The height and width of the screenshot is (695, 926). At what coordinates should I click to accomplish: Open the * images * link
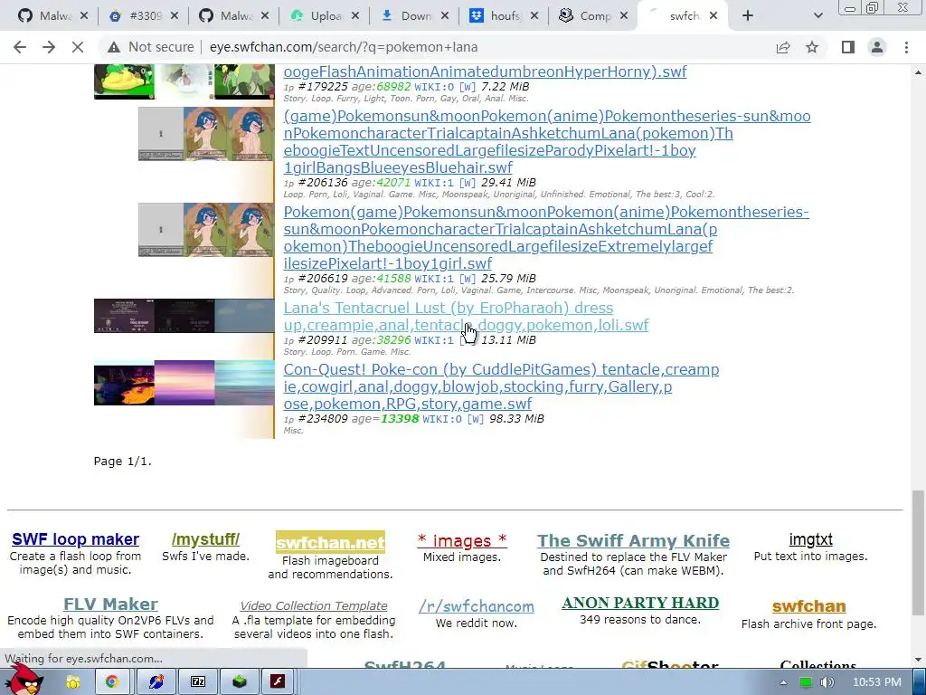coord(462,540)
